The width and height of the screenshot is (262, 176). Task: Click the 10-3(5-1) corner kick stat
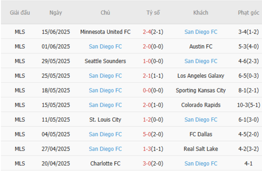point(248,105)
